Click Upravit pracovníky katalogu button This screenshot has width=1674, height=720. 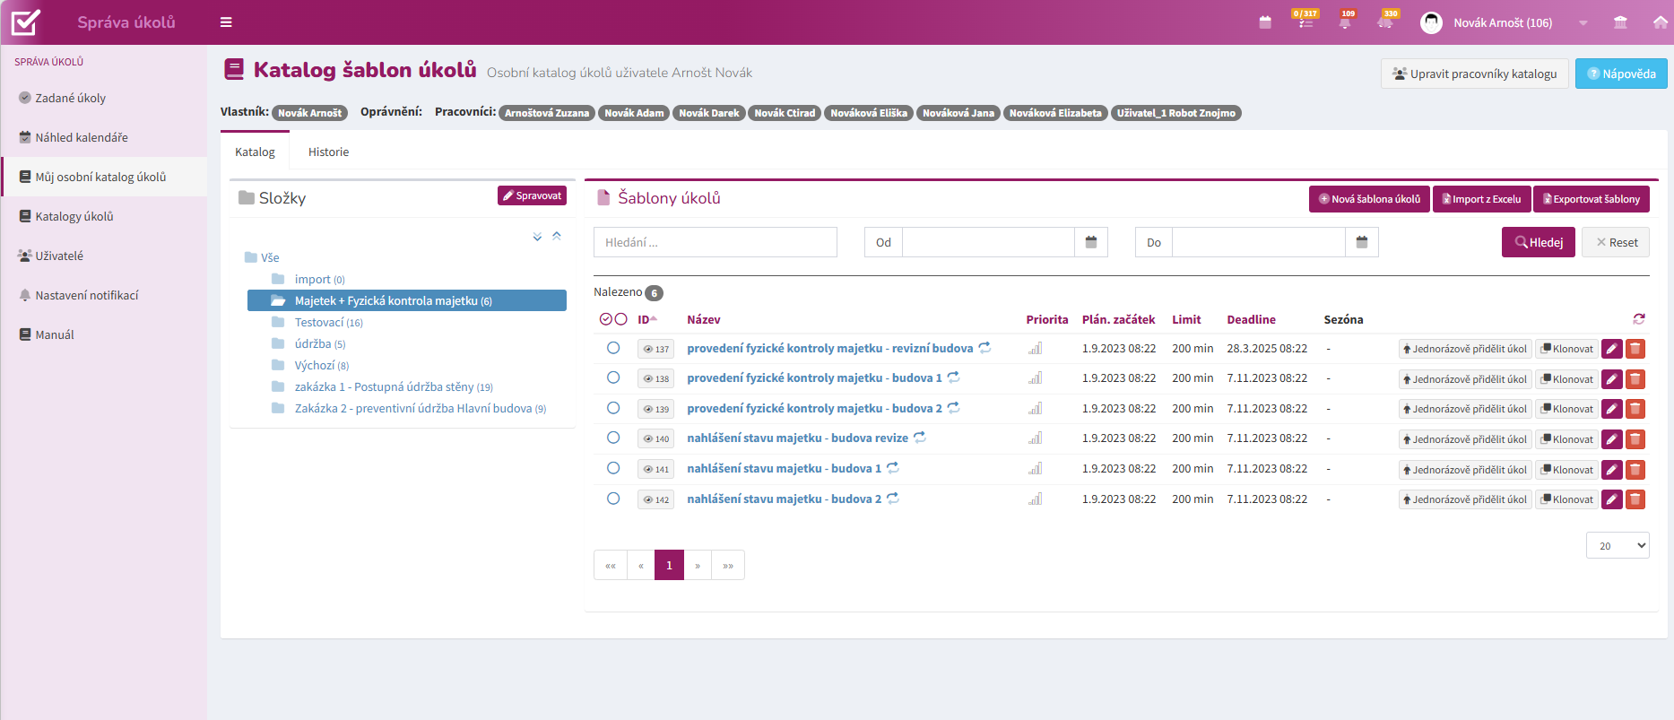(1475, 74)
